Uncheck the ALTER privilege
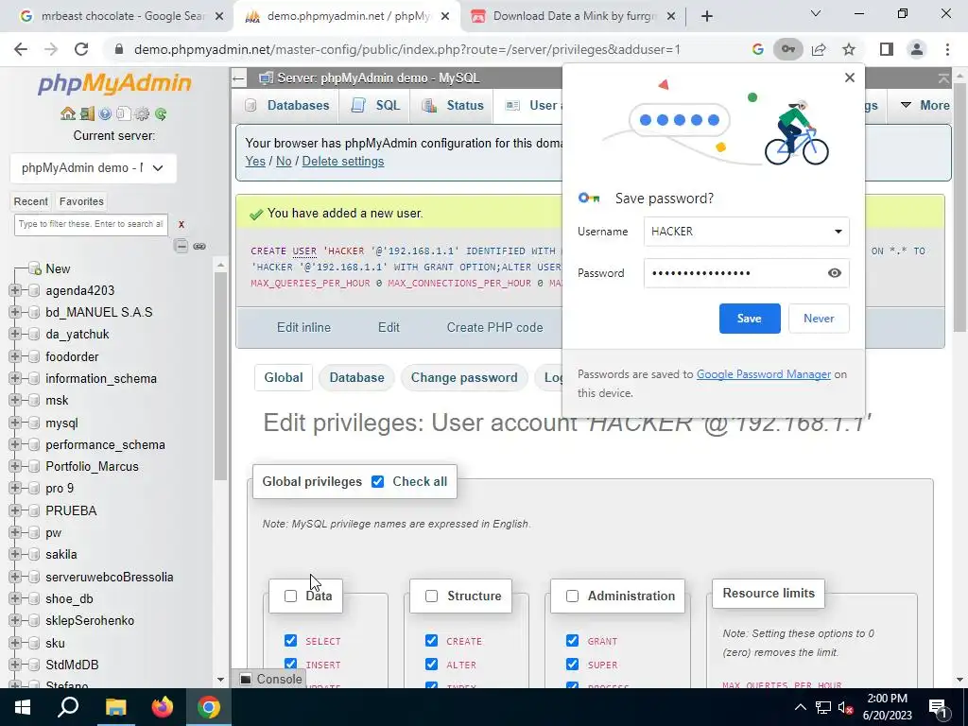 pos(431,664)
